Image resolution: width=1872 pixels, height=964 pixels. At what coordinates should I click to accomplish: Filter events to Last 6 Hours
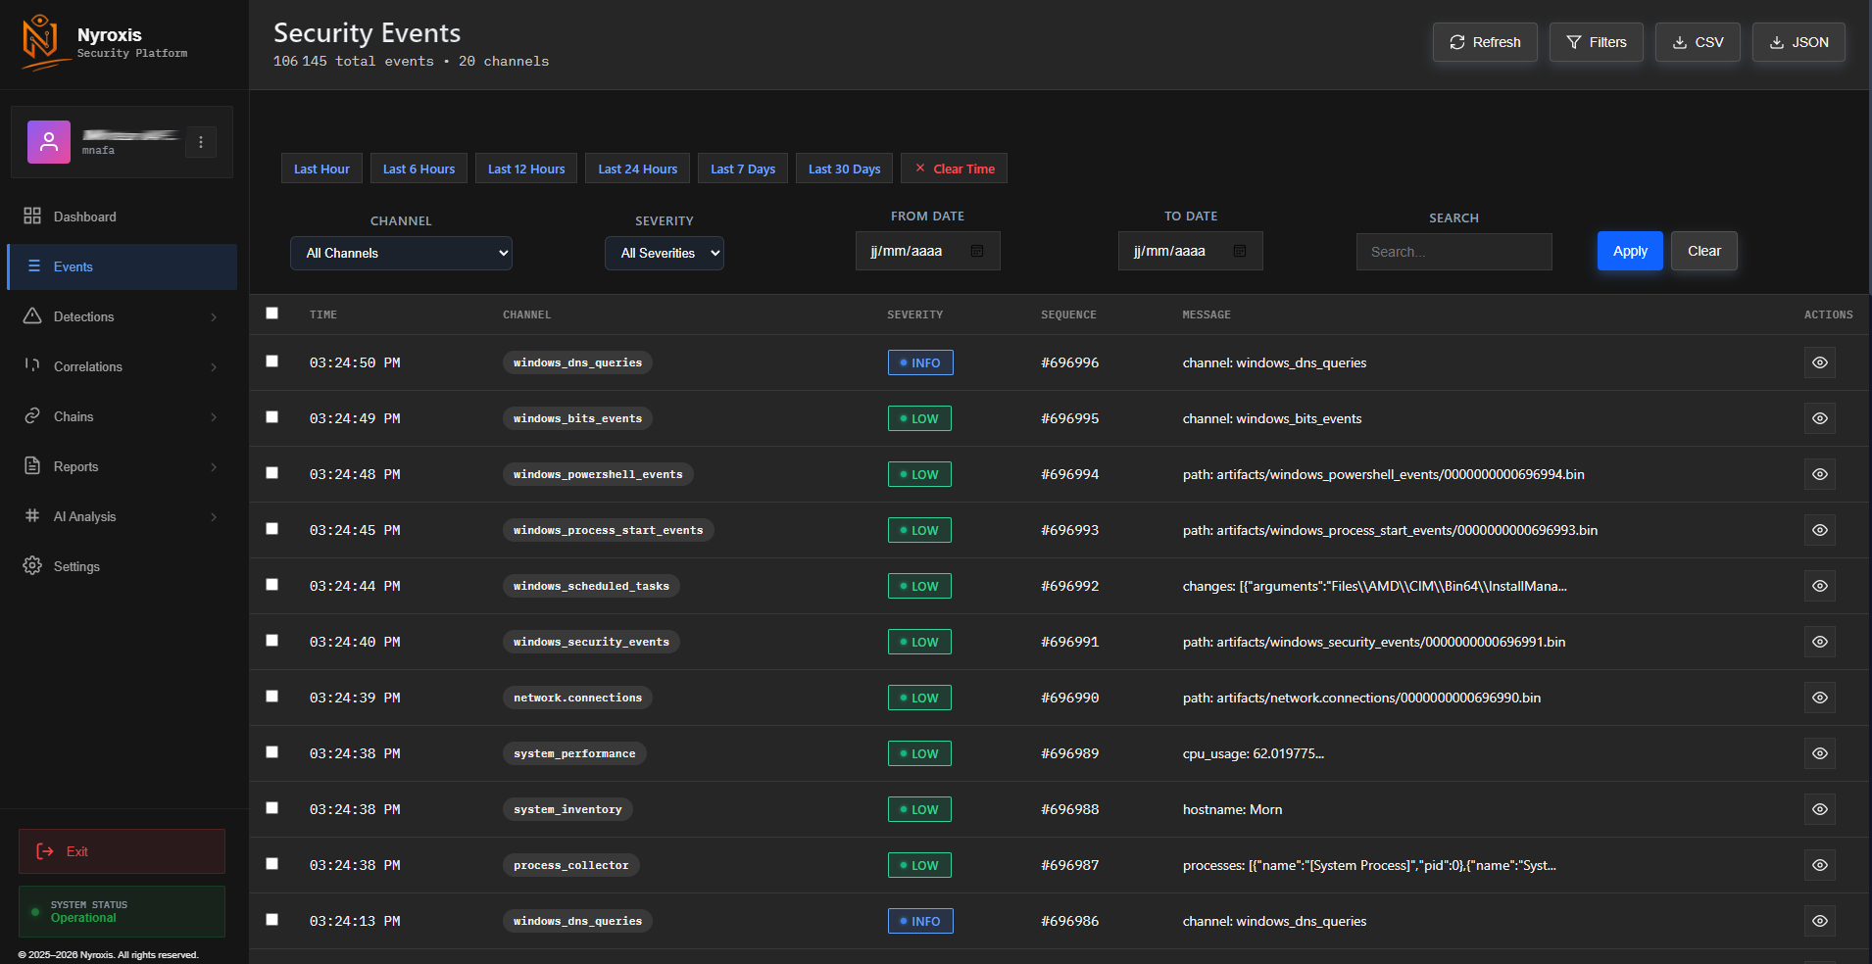coord(419,169)
